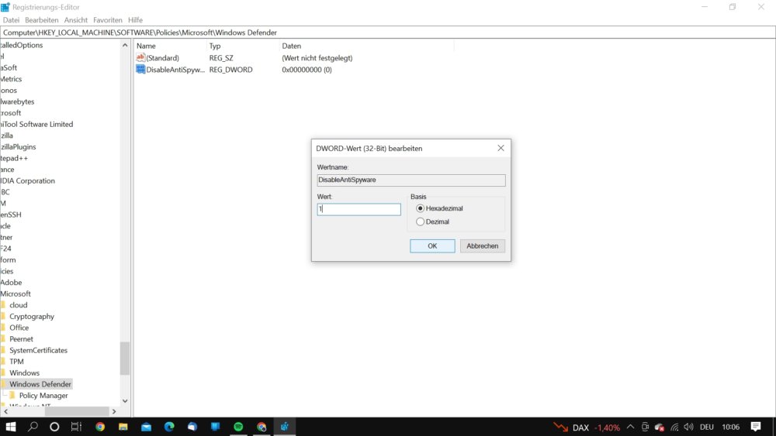Open Cortana circle on taskbar
Viewport: 776px width, 436px height.
point(54,427)
